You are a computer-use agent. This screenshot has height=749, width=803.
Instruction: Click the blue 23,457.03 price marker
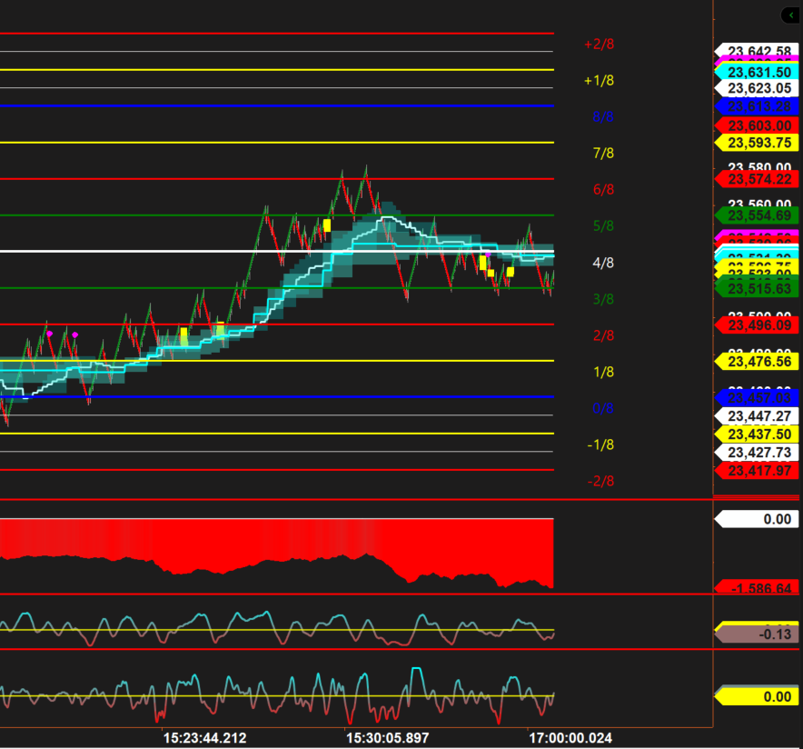pyautogui.click(x=757, y=398)
